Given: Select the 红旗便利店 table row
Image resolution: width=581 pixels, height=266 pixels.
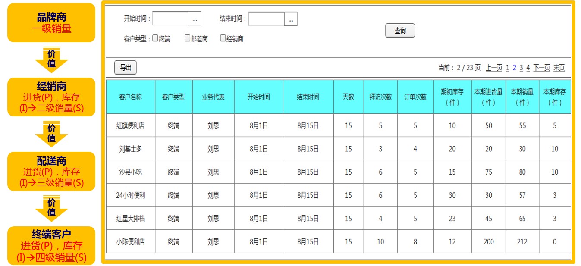Looking at the screenshot, I should click(130, 126).
